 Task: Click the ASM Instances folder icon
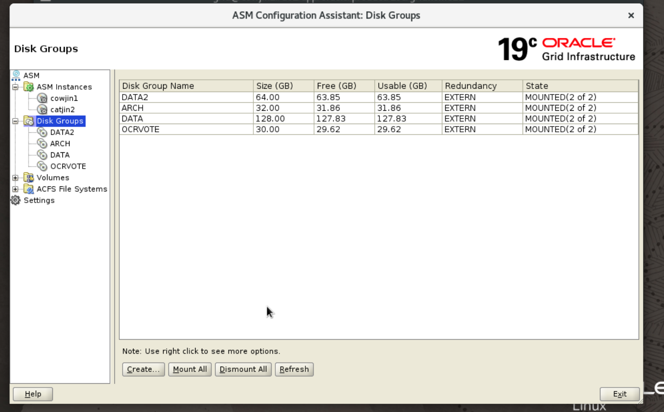pos(29,87)
